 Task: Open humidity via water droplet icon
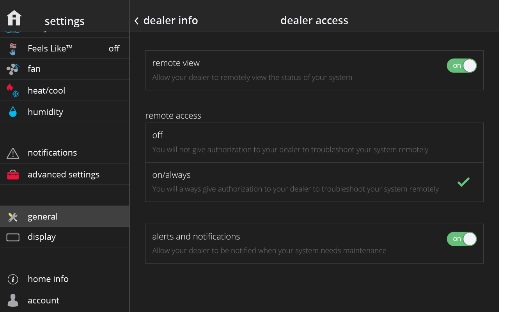[x=13, y=112]
